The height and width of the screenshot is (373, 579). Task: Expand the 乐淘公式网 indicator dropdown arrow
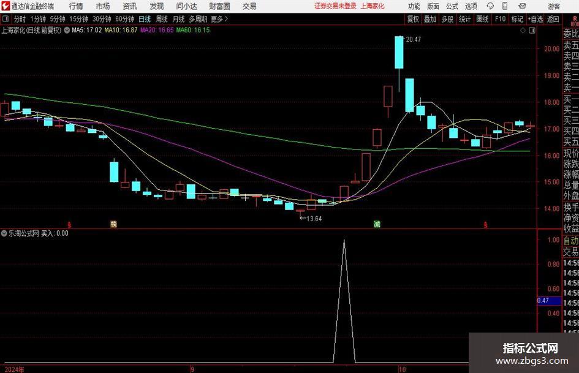point(4,233)
